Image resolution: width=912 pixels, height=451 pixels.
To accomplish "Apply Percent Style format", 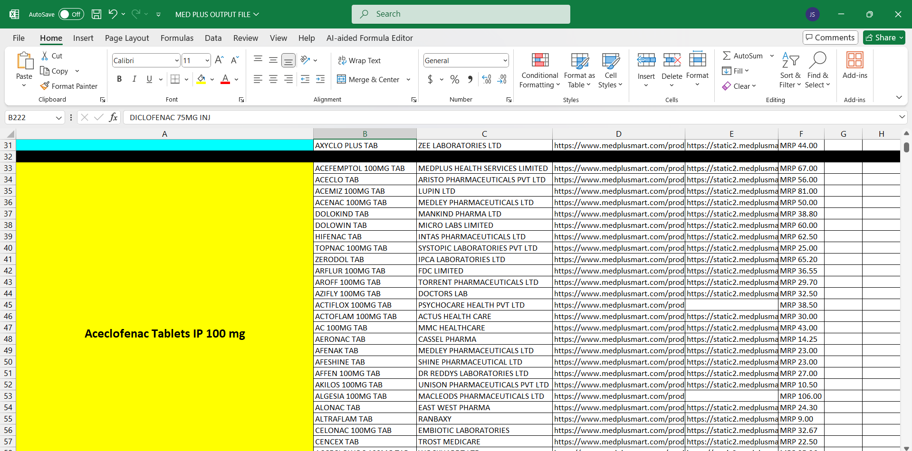I will (455, 79).
